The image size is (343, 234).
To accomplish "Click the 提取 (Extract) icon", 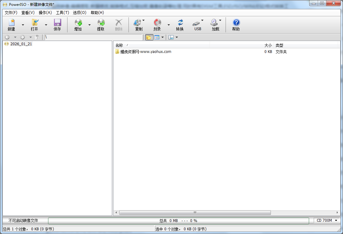I will pyautogui.click(x=101, y=25).
